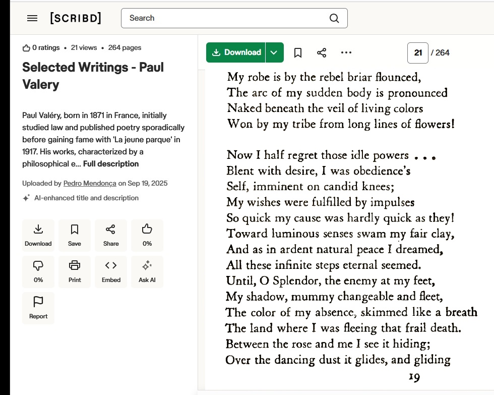Click the sidebar Download icon tile
This screenshot has height=395, width=494.
click(38, 236)
